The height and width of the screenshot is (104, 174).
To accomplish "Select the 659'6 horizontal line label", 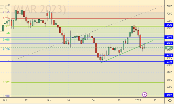I will [169, 43].
